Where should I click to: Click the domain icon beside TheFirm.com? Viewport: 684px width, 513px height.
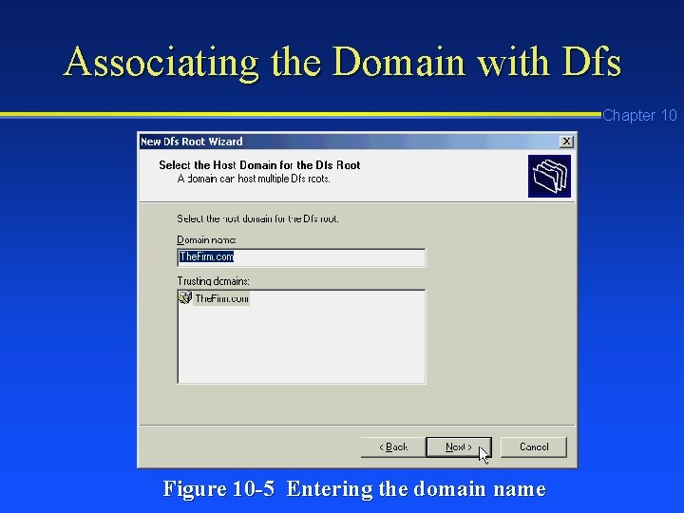[185, 298]
